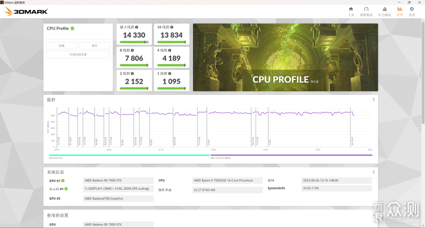The width and height of the screenshot is (425, 228).
Task: Toggle the cyan CPU temperature legend line
Action: click(x=129, y=156)
